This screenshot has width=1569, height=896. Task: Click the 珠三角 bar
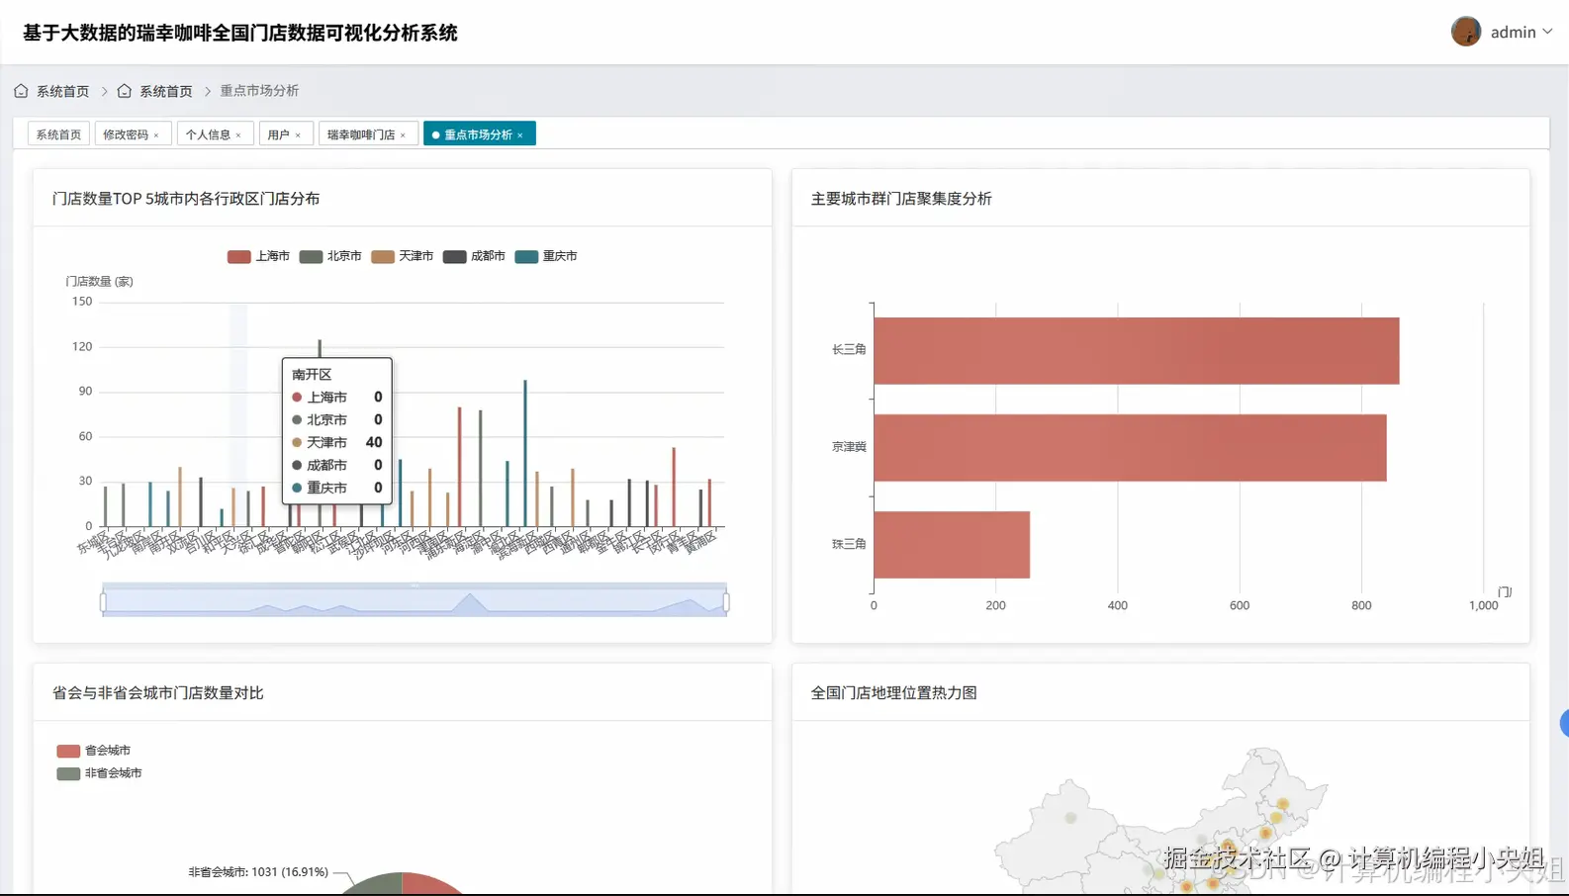point(952,545)
